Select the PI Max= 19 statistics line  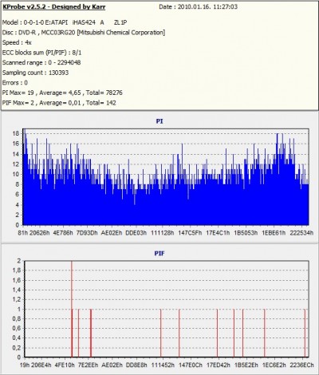(x=62, y=93)
